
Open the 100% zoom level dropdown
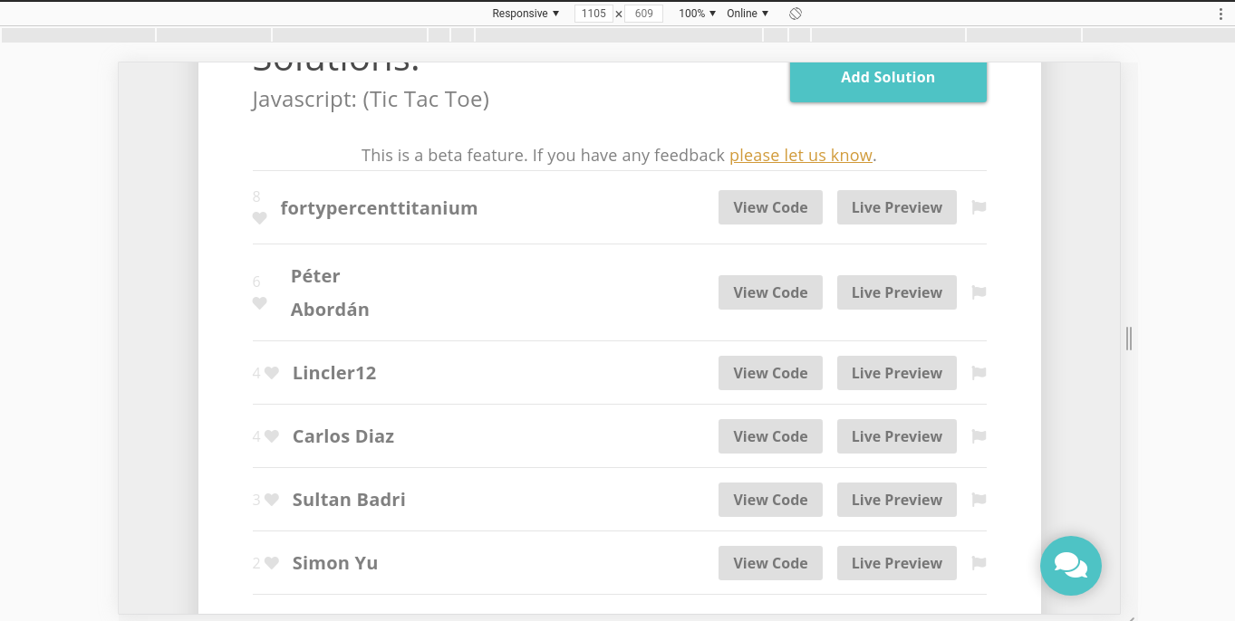coord(694,13)
